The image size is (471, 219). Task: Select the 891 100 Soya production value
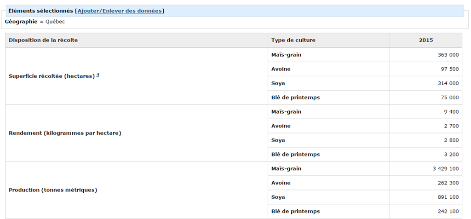click(x=448, y=197)
